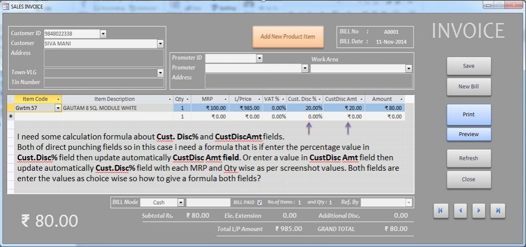
Task: Open CustDisc Amt column header filter arrow
Action: [x=361, y=99]
